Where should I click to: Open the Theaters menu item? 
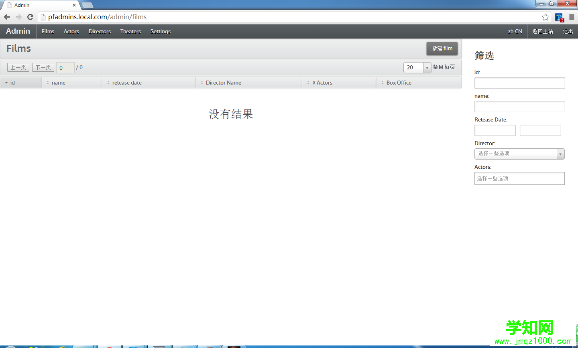tap(130, 31)
